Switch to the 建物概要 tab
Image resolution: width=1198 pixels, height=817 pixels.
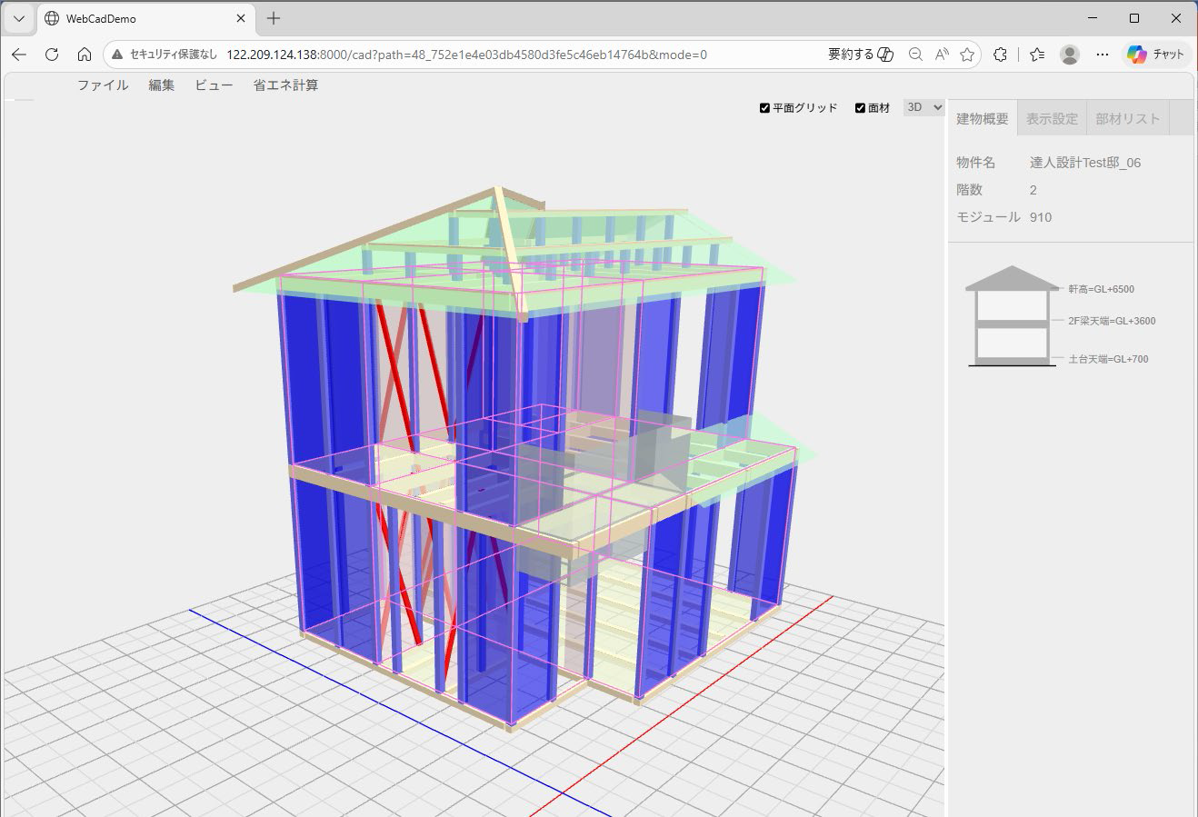983,118
